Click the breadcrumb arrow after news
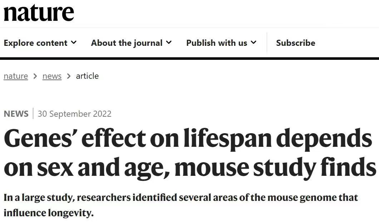 [x=69, y=76]
